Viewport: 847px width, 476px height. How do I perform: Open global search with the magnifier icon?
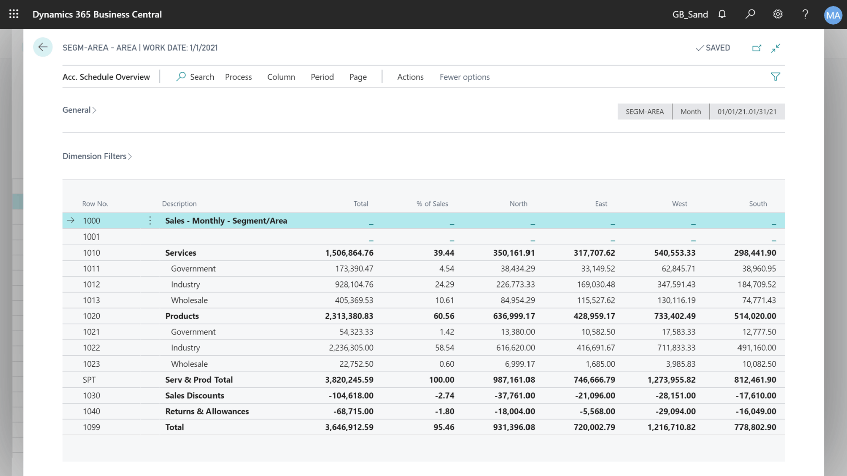[x=750, y=14]
